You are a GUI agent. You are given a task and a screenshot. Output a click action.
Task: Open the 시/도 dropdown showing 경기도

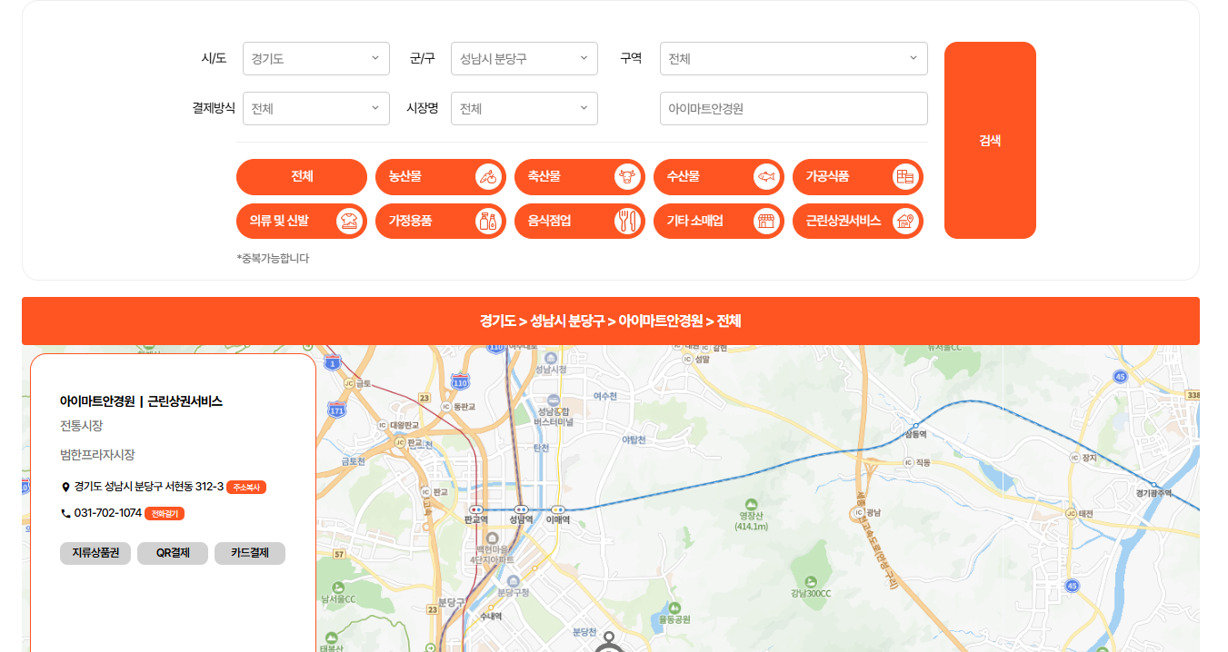point(316,58)
